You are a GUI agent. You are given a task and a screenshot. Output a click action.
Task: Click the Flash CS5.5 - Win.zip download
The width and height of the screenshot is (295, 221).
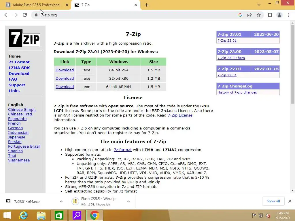[98, 201]
